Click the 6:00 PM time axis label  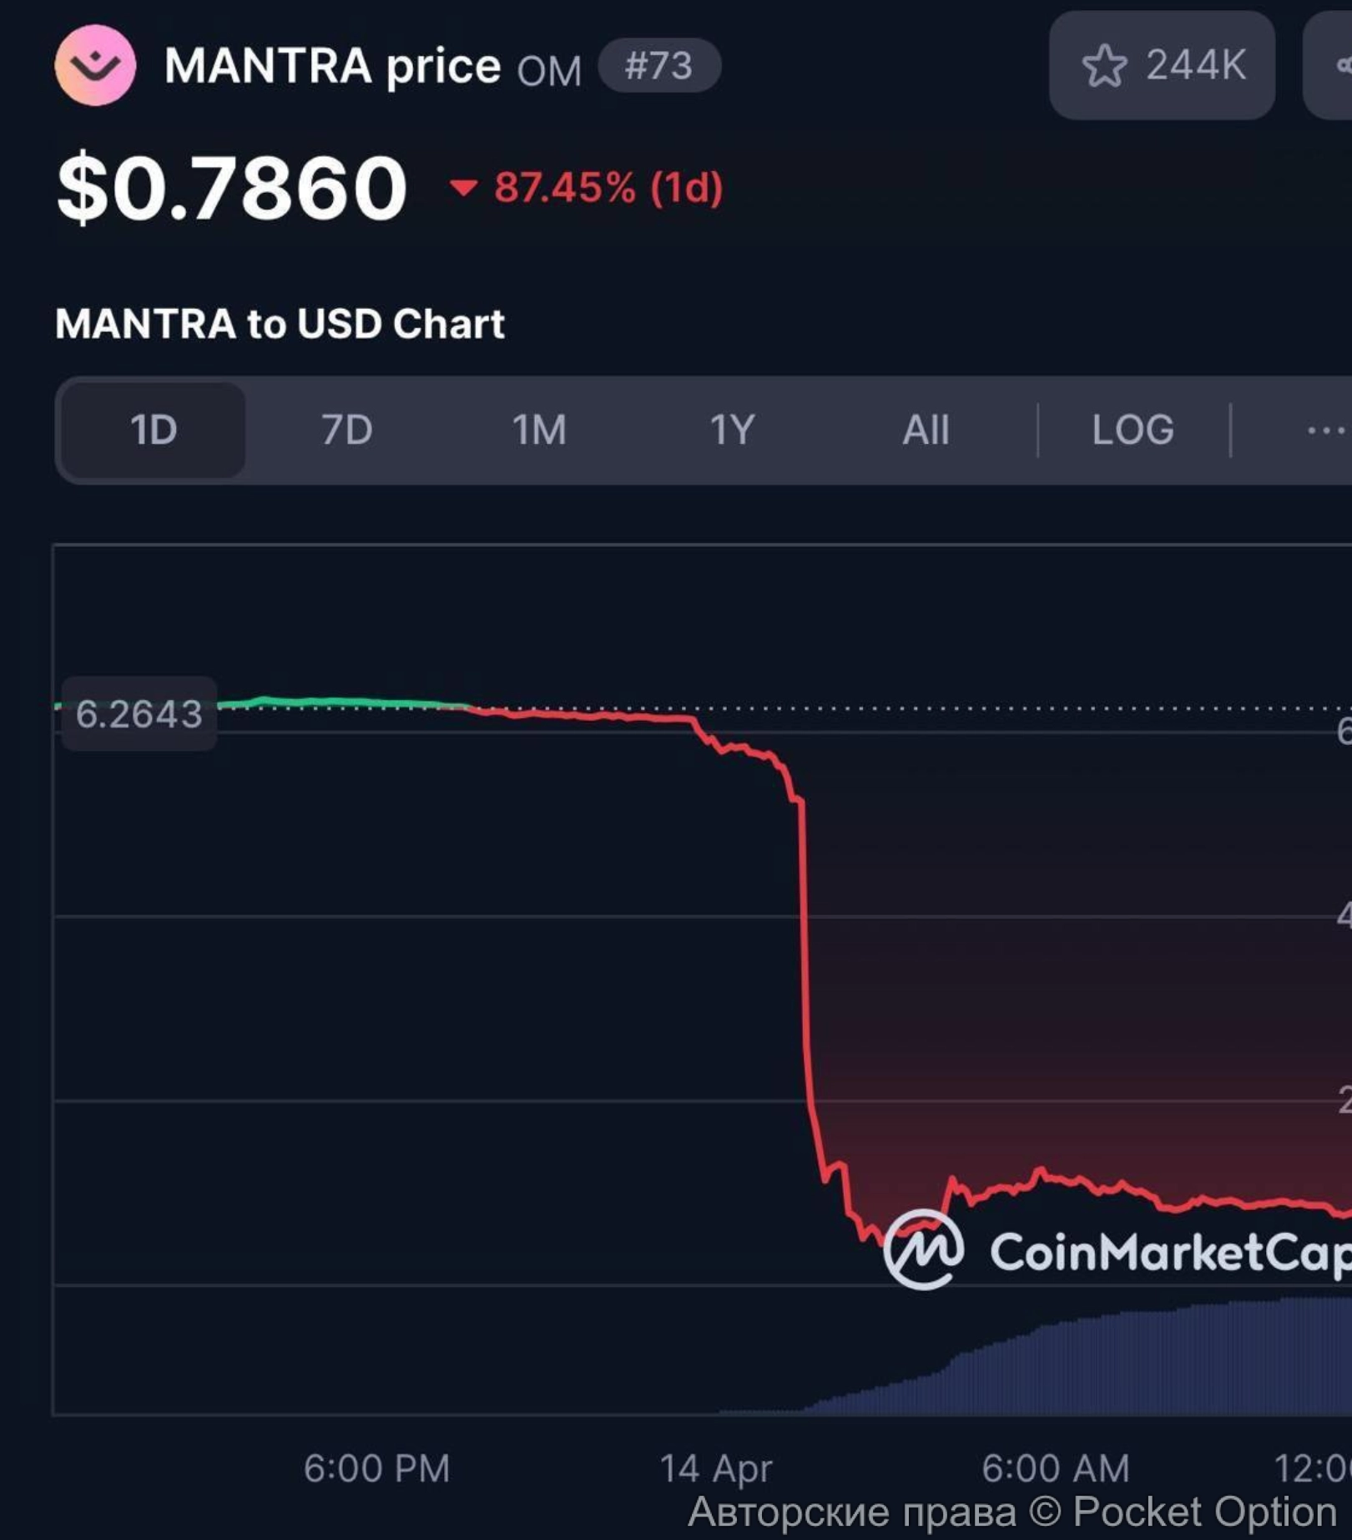(376, 1468)
